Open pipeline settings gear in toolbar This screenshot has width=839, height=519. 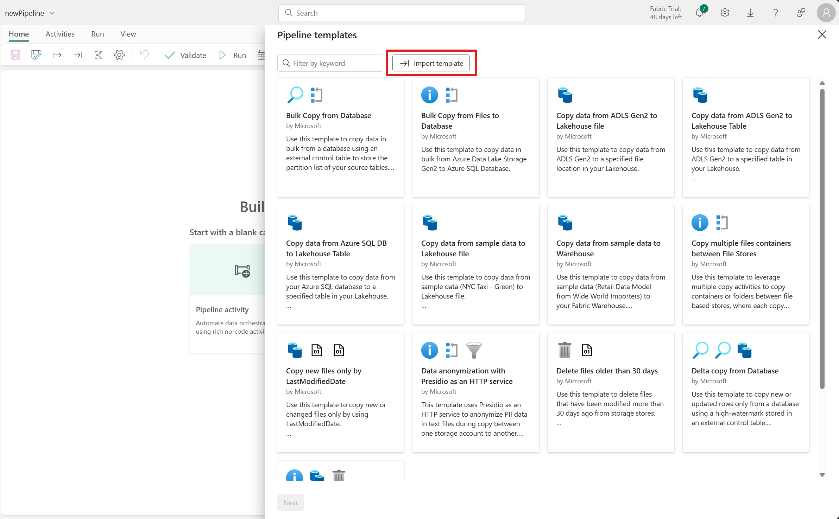(119, 55)
